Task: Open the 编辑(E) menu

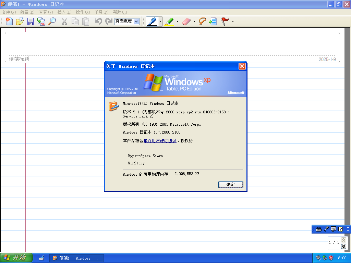Action: [27, 12]
